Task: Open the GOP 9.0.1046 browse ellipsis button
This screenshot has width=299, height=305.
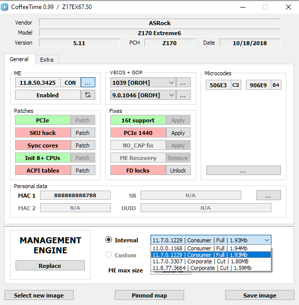Action: (183, 95)
